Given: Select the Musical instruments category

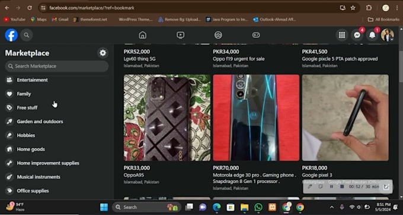Looking at the screenshot, I should pos(57,177).
